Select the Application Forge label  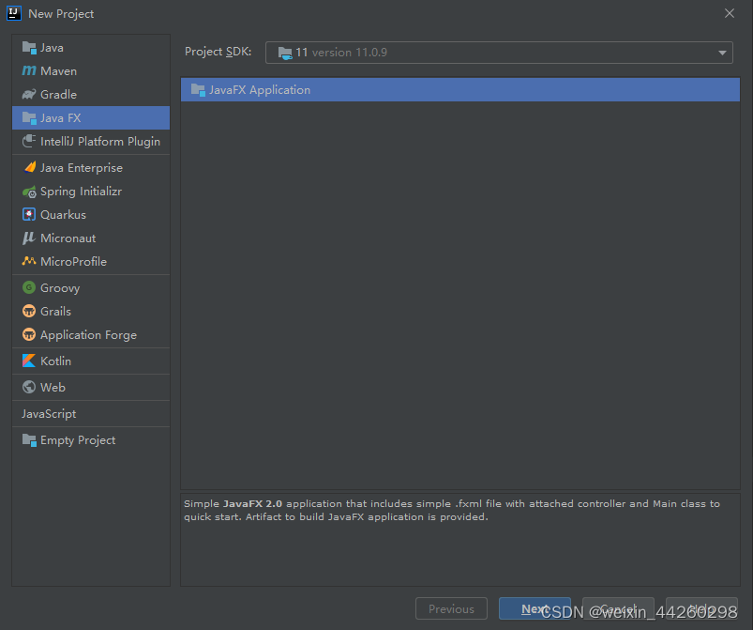(x=88, y=335)
